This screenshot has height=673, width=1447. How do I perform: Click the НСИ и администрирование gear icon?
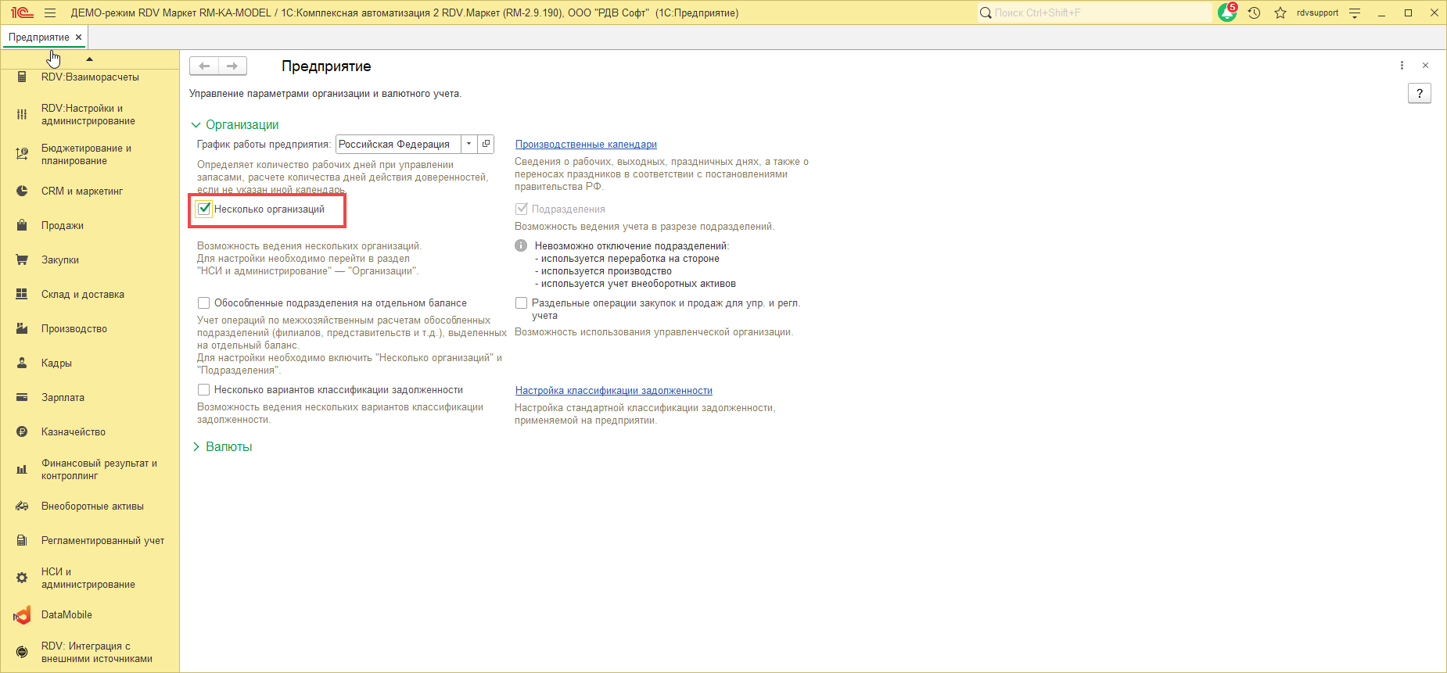[22, 578]
